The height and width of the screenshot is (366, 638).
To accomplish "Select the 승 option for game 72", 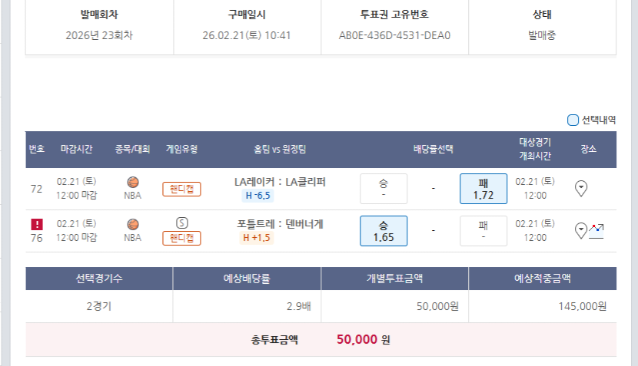I will pos(384,189).
